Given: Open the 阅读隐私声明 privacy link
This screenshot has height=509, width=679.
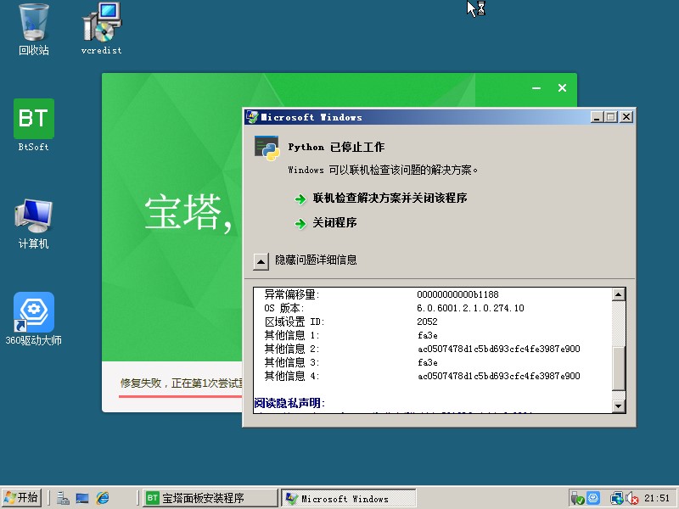Looking at the screenshot, I should click(289, 403).
